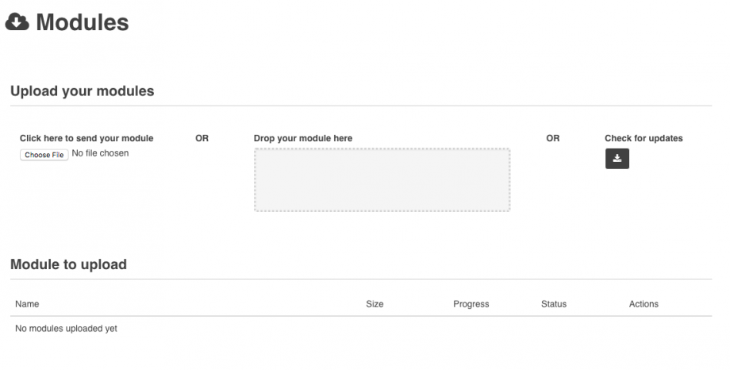Click the "No file chosen" text
The height and width of the screenshot is (370, 730).
[x=100, y=153]
